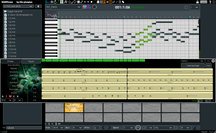Click the undo arrow icon

click(x=69, y=2)
